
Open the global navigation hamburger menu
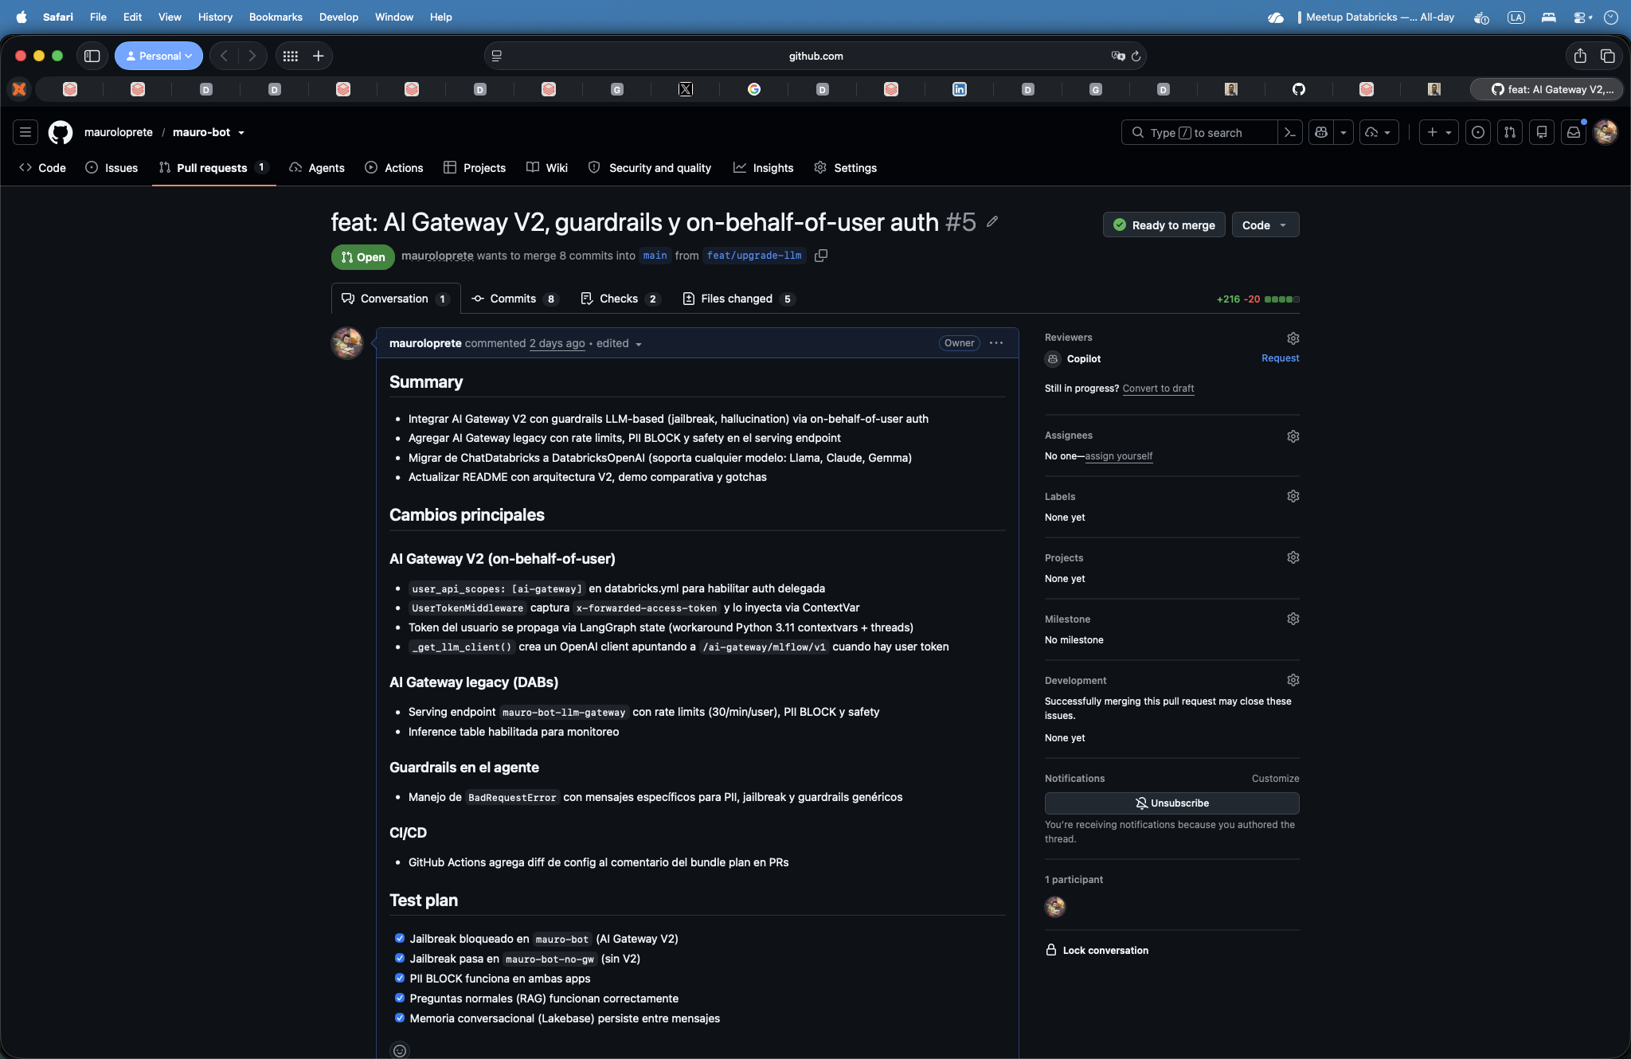coord(25,132)
